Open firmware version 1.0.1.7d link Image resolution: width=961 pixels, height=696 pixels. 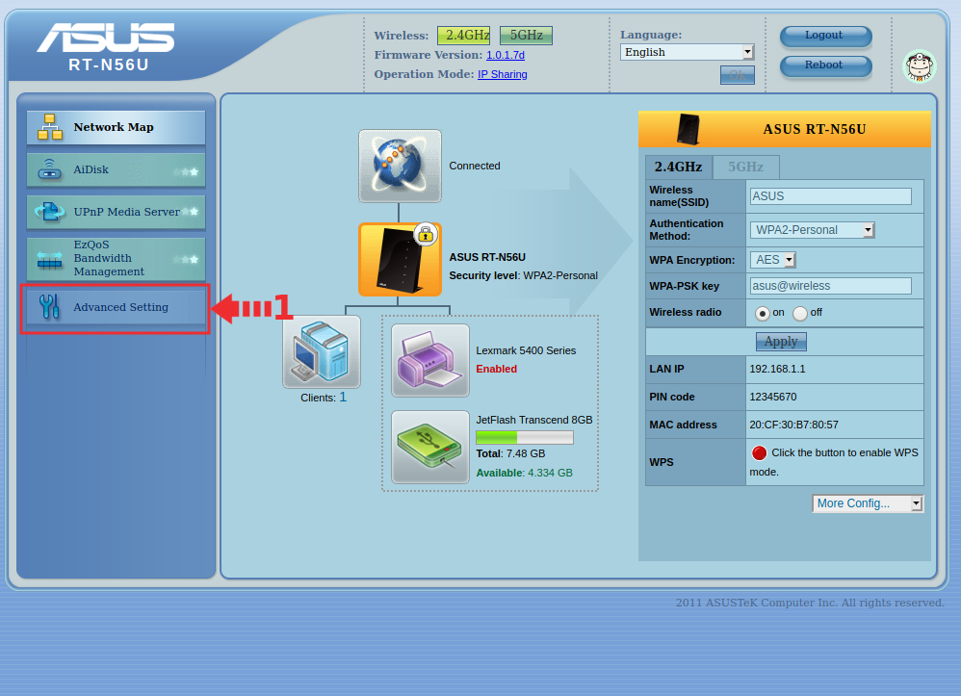coord(506,55)
